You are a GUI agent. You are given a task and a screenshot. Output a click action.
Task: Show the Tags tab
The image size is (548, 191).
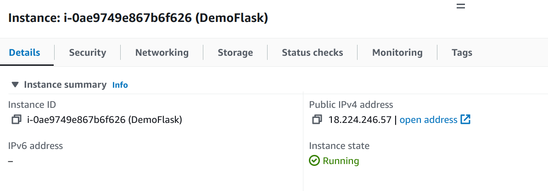click(462, 53)
